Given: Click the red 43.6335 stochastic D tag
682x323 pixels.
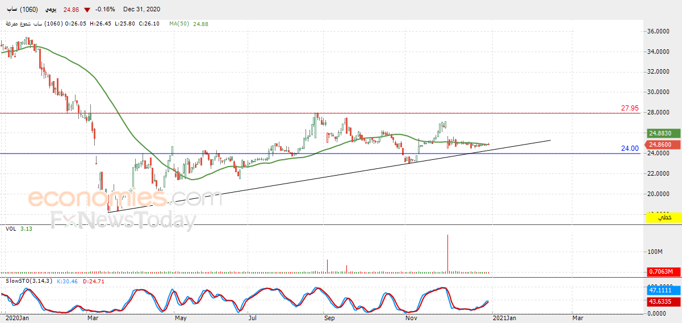Looking at the screenshot, I should pos(663,301).
